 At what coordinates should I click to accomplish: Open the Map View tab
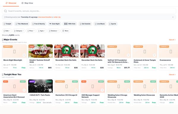[x=27, y=3]
